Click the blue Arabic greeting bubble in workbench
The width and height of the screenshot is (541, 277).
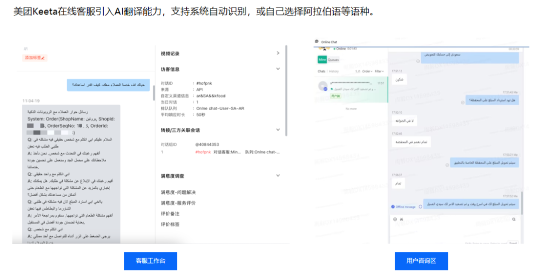[108, 85]
